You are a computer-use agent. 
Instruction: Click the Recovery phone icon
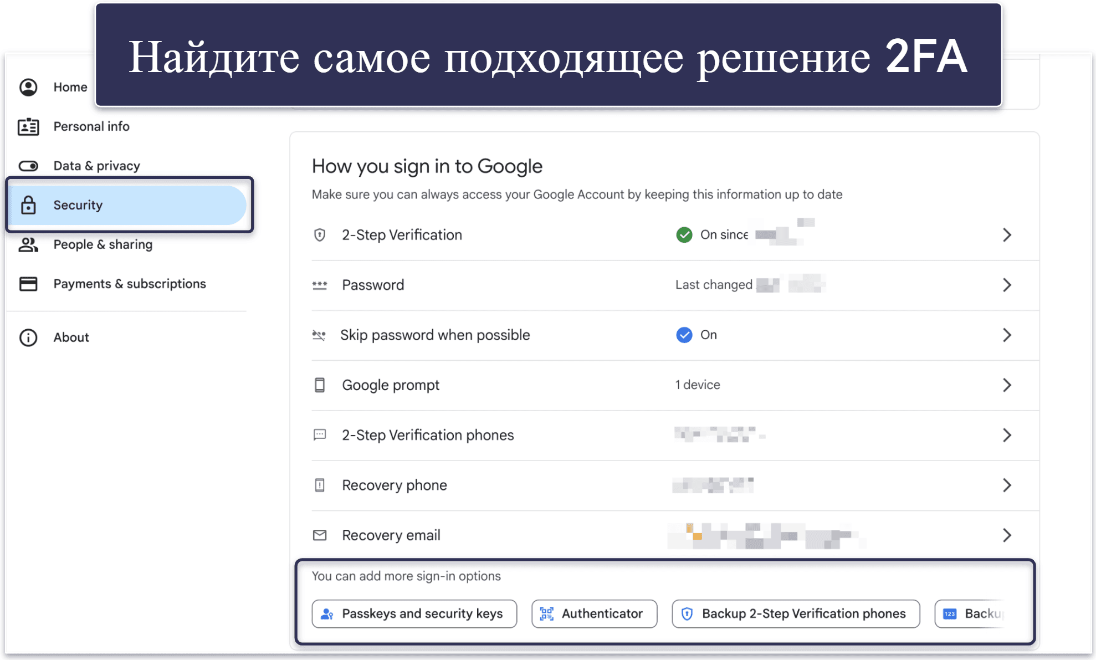(320, 485)
